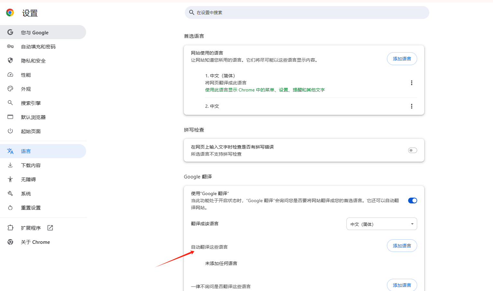Click the reset icon for 重置设置
This screenshot has width=493, height=291.
pos(10,208)
